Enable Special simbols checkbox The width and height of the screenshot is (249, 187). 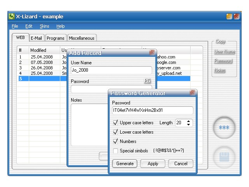pyautogui.click(x=116, y=151)
